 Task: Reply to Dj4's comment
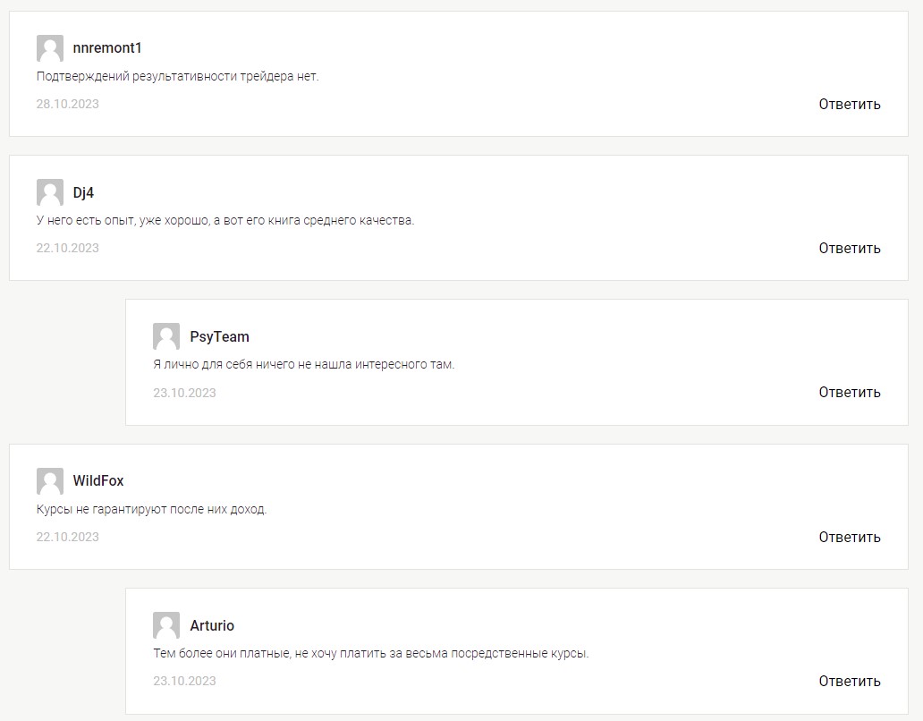coord(850,249)
